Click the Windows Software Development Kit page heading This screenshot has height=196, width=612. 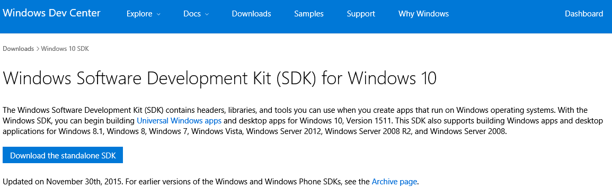(219, 78)
